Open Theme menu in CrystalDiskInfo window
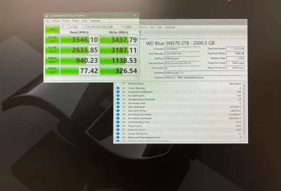This screenshot has width=281, height=191. 144,27
